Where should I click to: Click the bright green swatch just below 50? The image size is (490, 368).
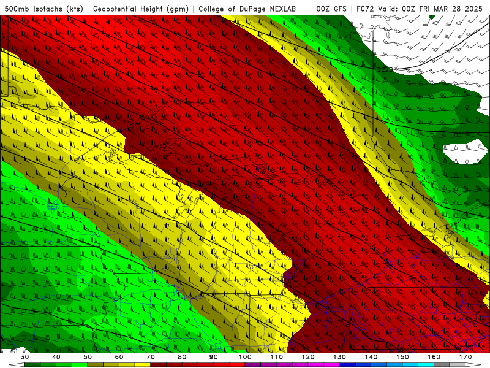point(80,364)
